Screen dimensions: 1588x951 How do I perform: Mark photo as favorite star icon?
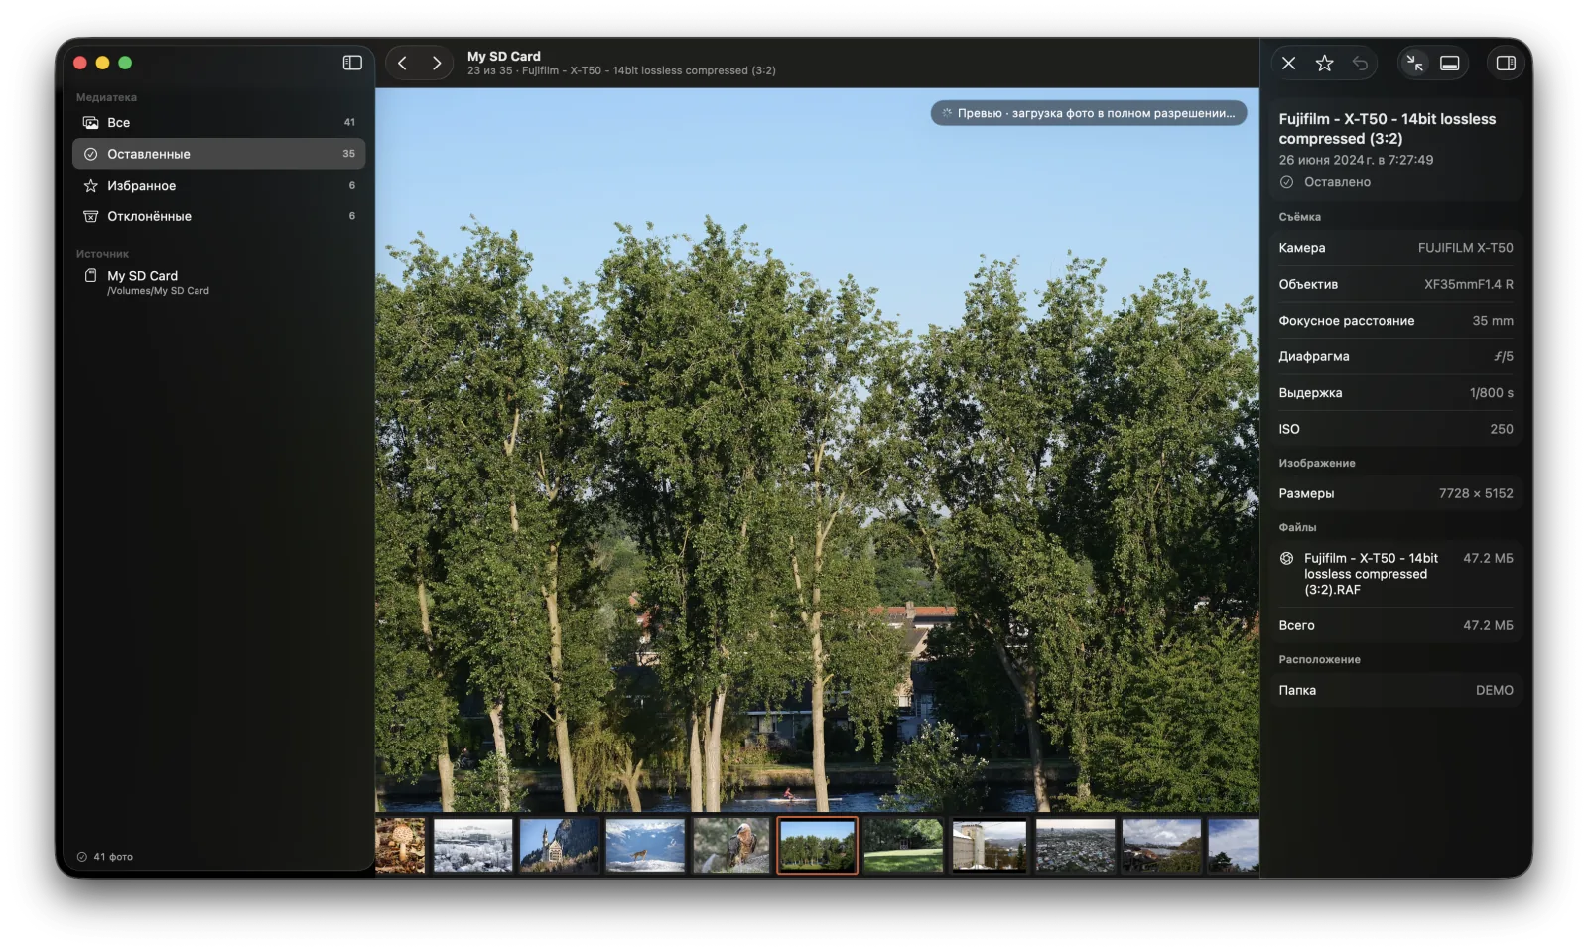[x=1324, y=64]
